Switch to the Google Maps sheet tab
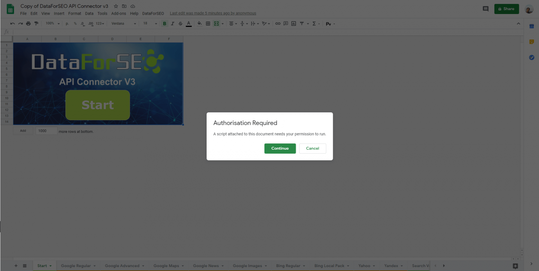539x271 pixels. click(x=166, y=266)
